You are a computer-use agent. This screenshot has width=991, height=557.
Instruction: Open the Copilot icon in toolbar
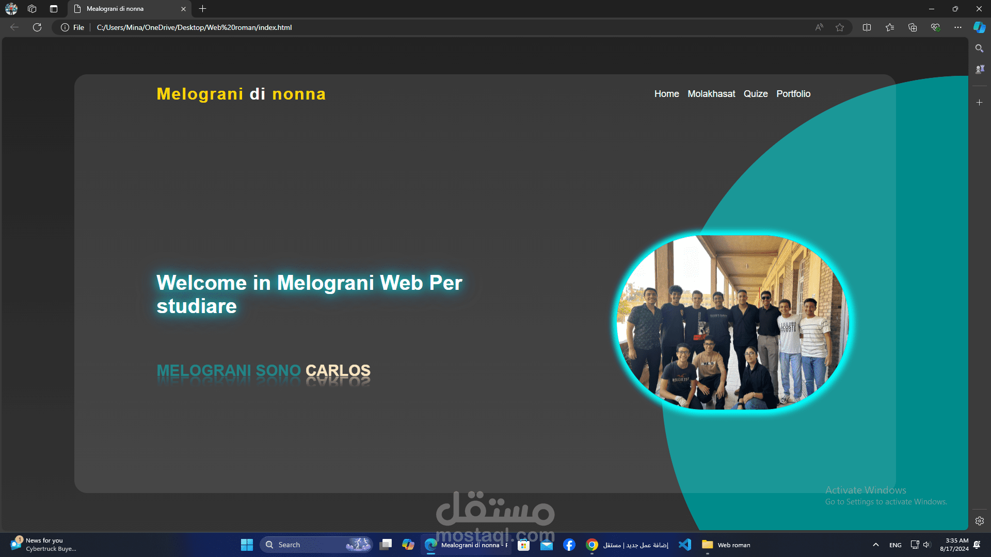point(980,27)
